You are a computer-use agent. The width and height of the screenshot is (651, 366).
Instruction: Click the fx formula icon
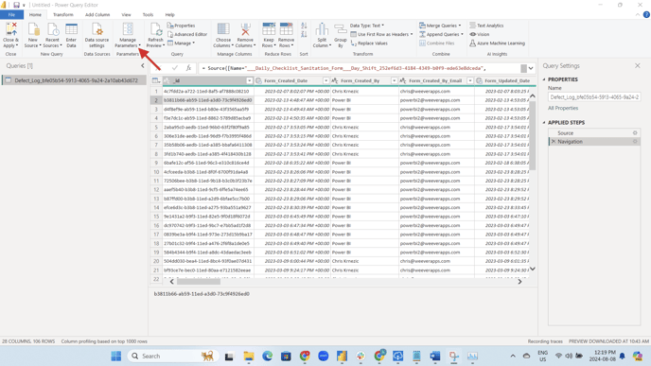(188, 68)
